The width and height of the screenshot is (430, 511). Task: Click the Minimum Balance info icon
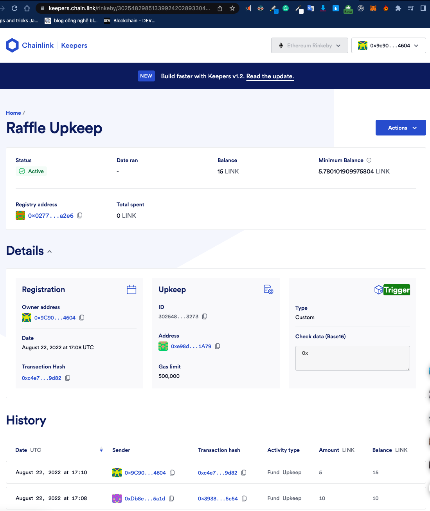369,160
